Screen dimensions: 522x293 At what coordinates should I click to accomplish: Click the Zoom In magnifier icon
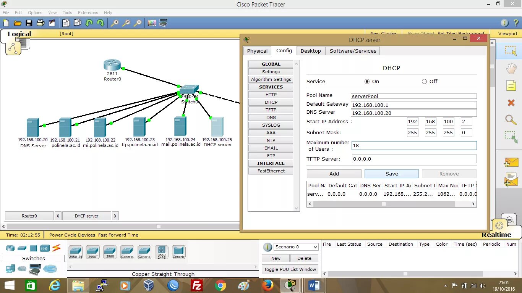pyautogui.click(x=115, y=23)
